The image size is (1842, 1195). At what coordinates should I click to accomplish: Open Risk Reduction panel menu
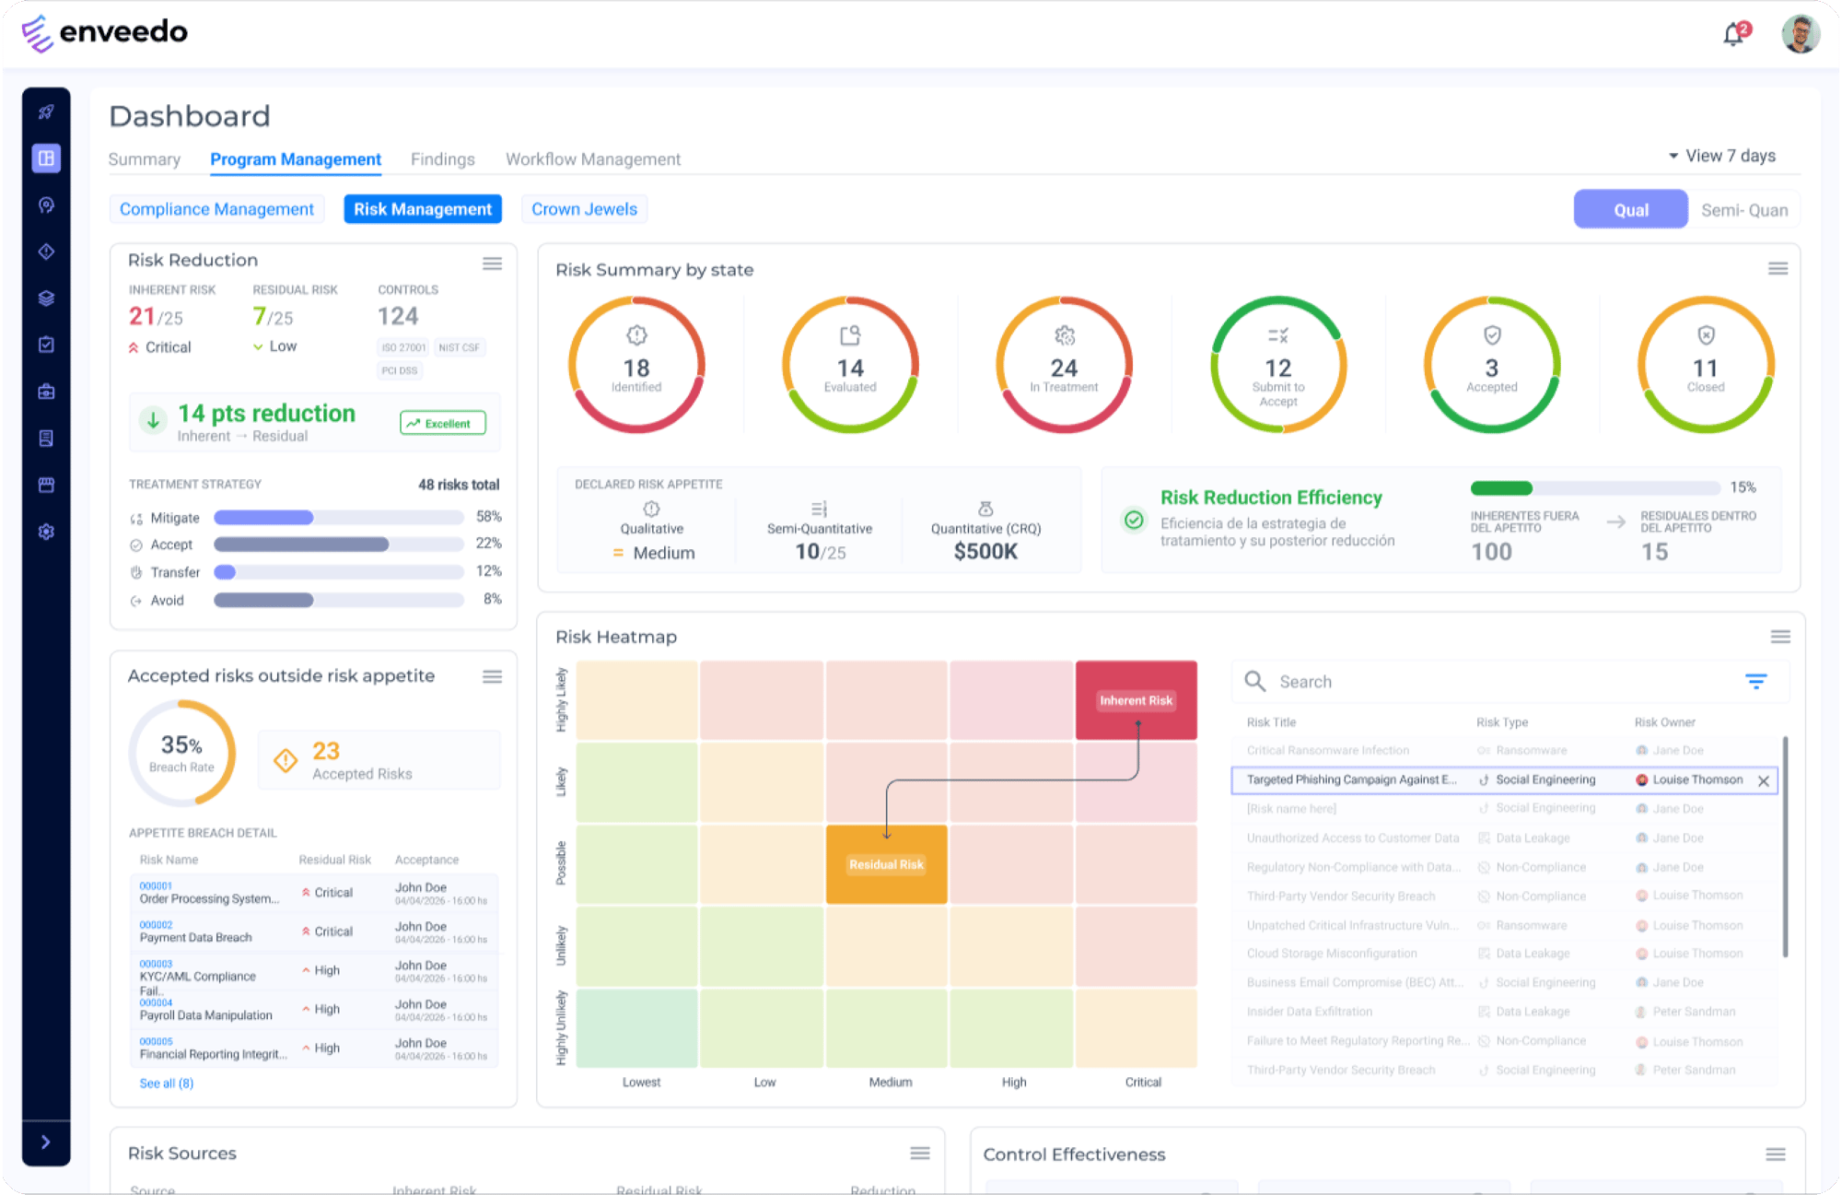(x=493, y=264)
